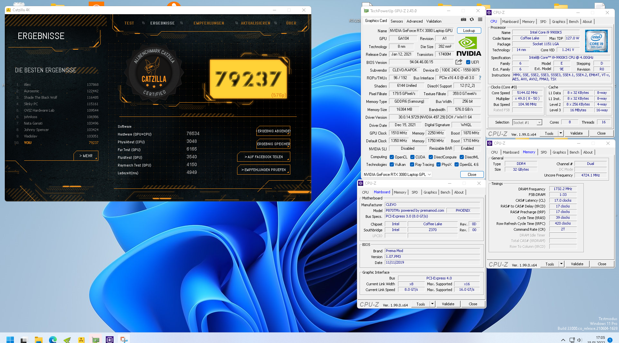619x343 pixels.
Task: Launch Microsoft Edge from the taskbar
Action: pyautogui.click(x=53, y=339)
